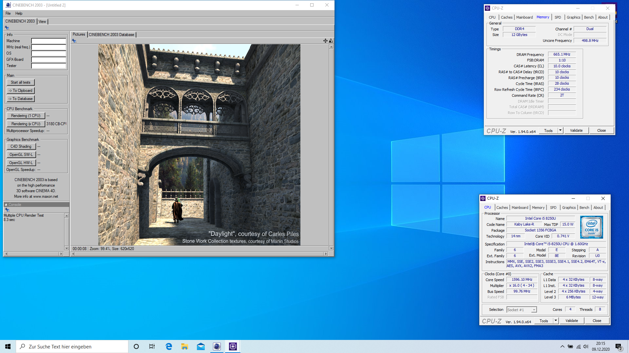Click left panel horizontal scrollbar left arrow

(6, 254)
